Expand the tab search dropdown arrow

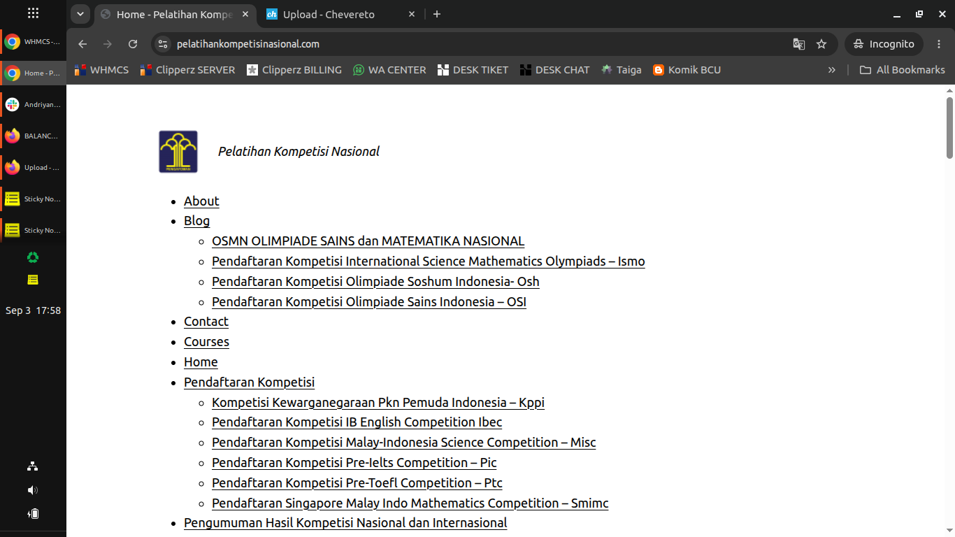point(80,14)
